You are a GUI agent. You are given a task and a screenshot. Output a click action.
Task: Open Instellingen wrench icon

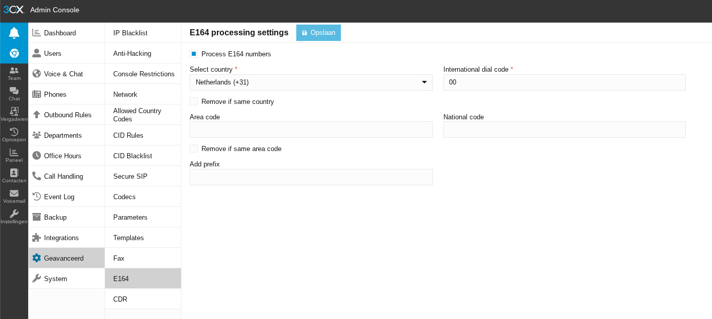(x=14, y=217)
